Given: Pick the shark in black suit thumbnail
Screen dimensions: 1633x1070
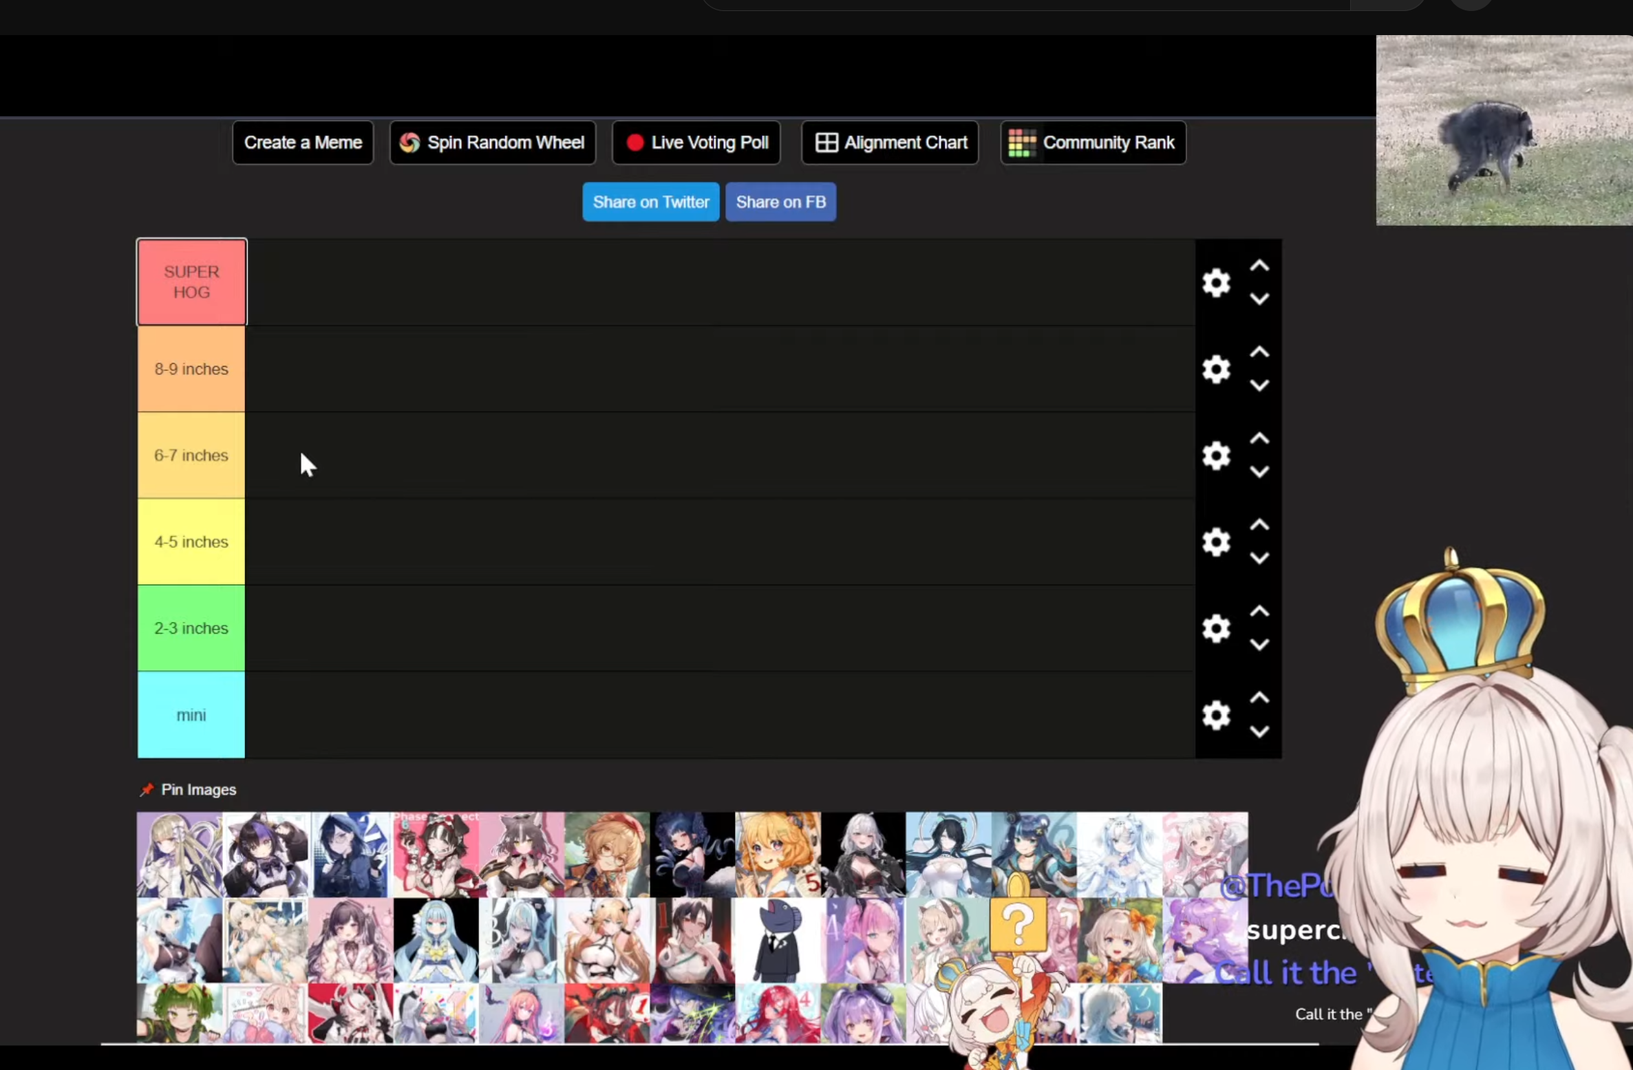Looking at the screenshot, I should pyautogui.click(x=778, y=941).
